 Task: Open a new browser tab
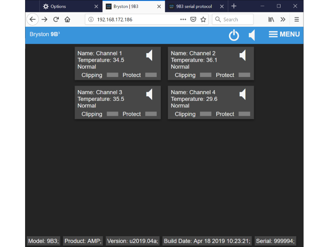[x=234, y=6]
